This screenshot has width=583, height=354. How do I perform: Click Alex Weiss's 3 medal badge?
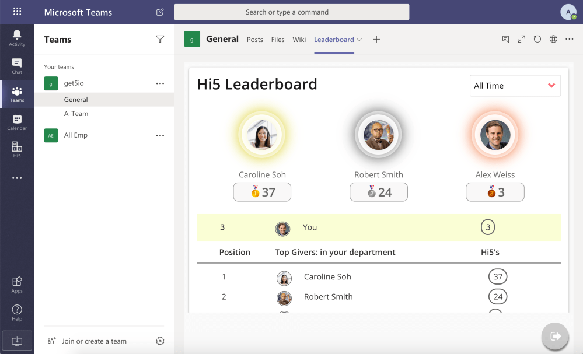pyautogui.click(x=495, y=192)
